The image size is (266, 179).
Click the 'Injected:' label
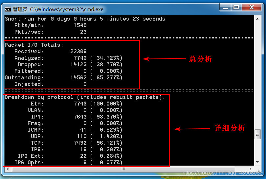point(29,84)
